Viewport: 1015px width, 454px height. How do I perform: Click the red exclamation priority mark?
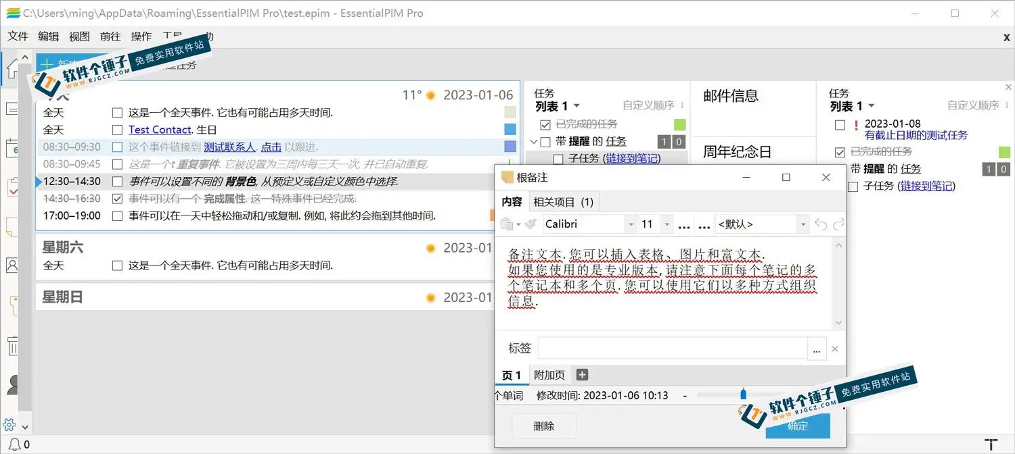[x=856, y=124]
